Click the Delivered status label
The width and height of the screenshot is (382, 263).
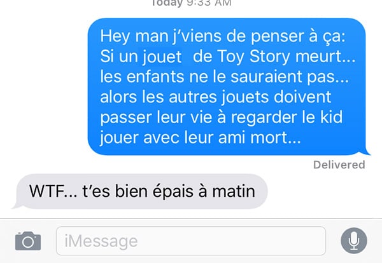[339, 165]
